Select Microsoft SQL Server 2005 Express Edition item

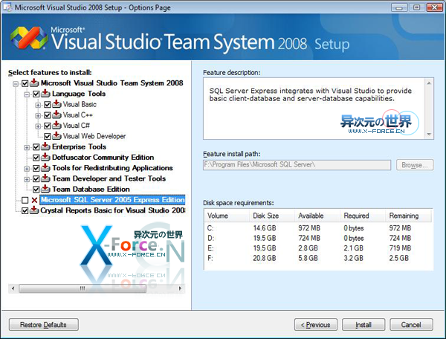pyautogui.click(x=112, y=200)
